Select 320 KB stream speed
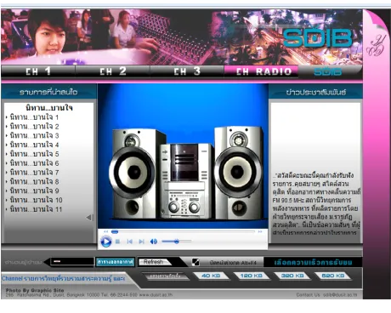Screen dimensions: 391x313 tap(292, 276)
